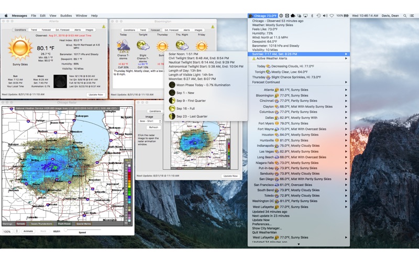Click the house icon in the menu bar
The width and height of the screenshot is (419, 262).
(x=293, y=16)
